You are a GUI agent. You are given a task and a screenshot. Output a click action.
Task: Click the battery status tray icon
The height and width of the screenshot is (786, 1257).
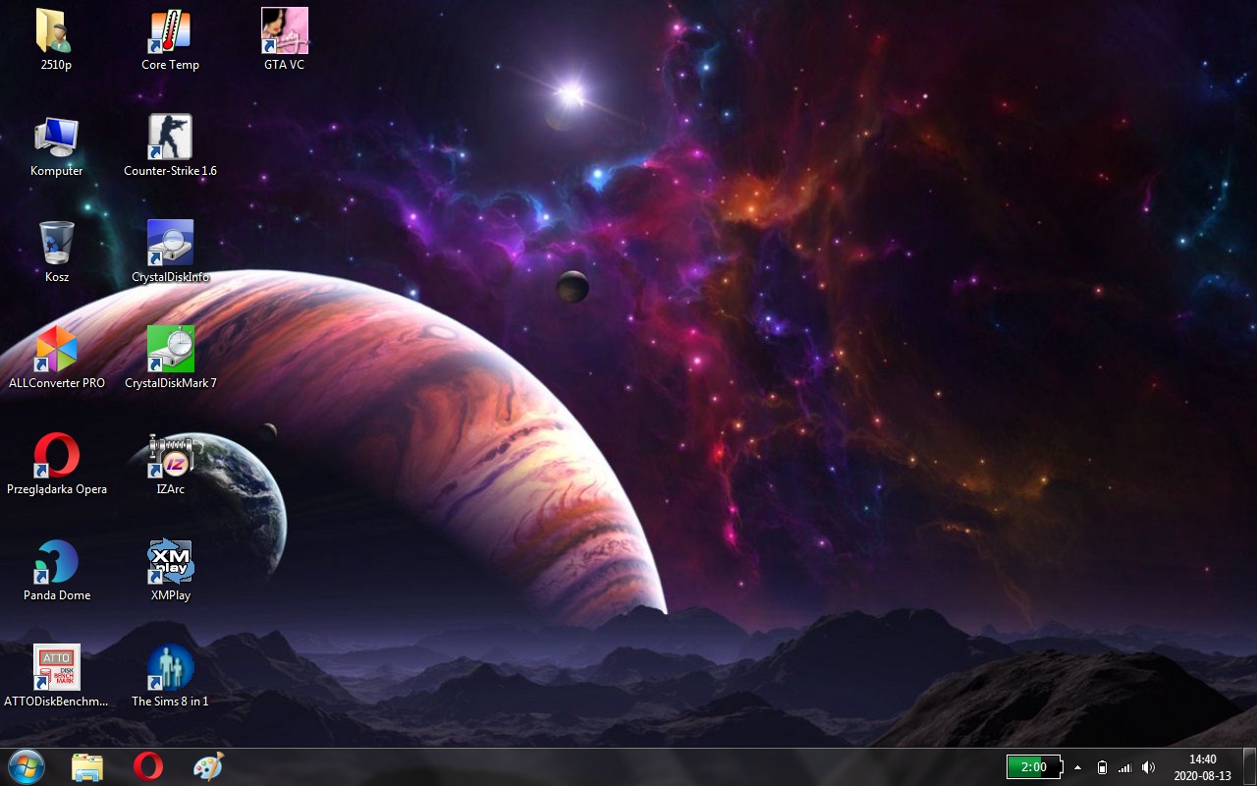click(1102, 767)
